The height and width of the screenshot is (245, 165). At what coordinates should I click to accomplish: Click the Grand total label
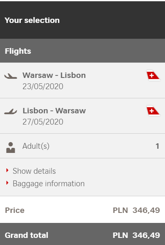click(x=26, y=235)
